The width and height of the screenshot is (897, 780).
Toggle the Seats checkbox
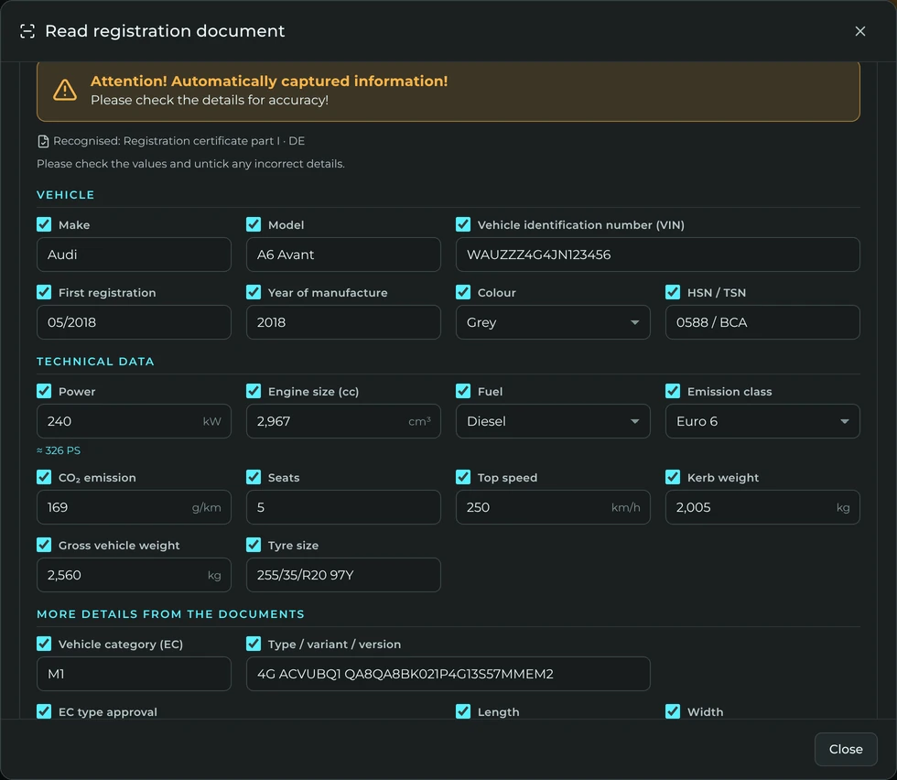pos(254,477)
